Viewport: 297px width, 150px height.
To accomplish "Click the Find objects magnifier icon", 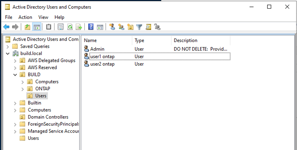I will pyautogui.click(x=148, y=27).
